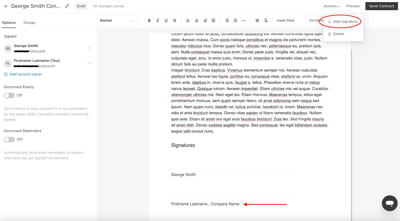
Task: Open options for Firstname Lastname signer
Action: 89,63
